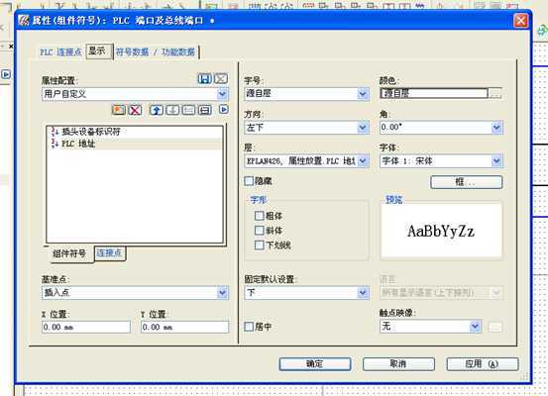Click the small blue play arrow icon above list
The image size is (548, 396).
tap(224, 109)
